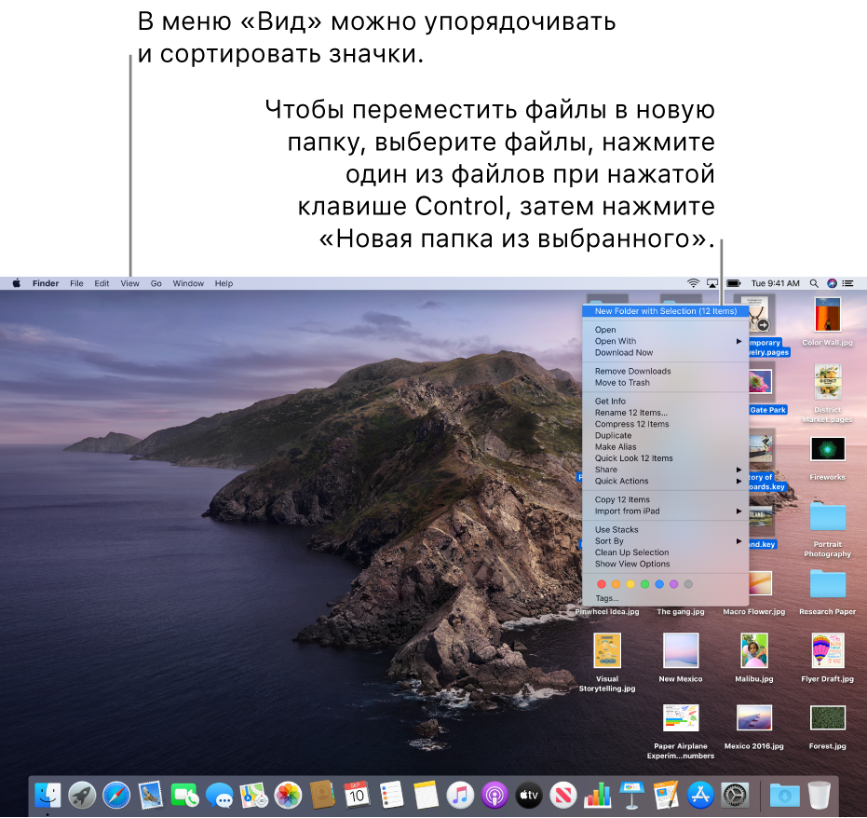This screenshot has width=867, height=818.
Task: Expand the Share submenu
Action: coord(665,470)
